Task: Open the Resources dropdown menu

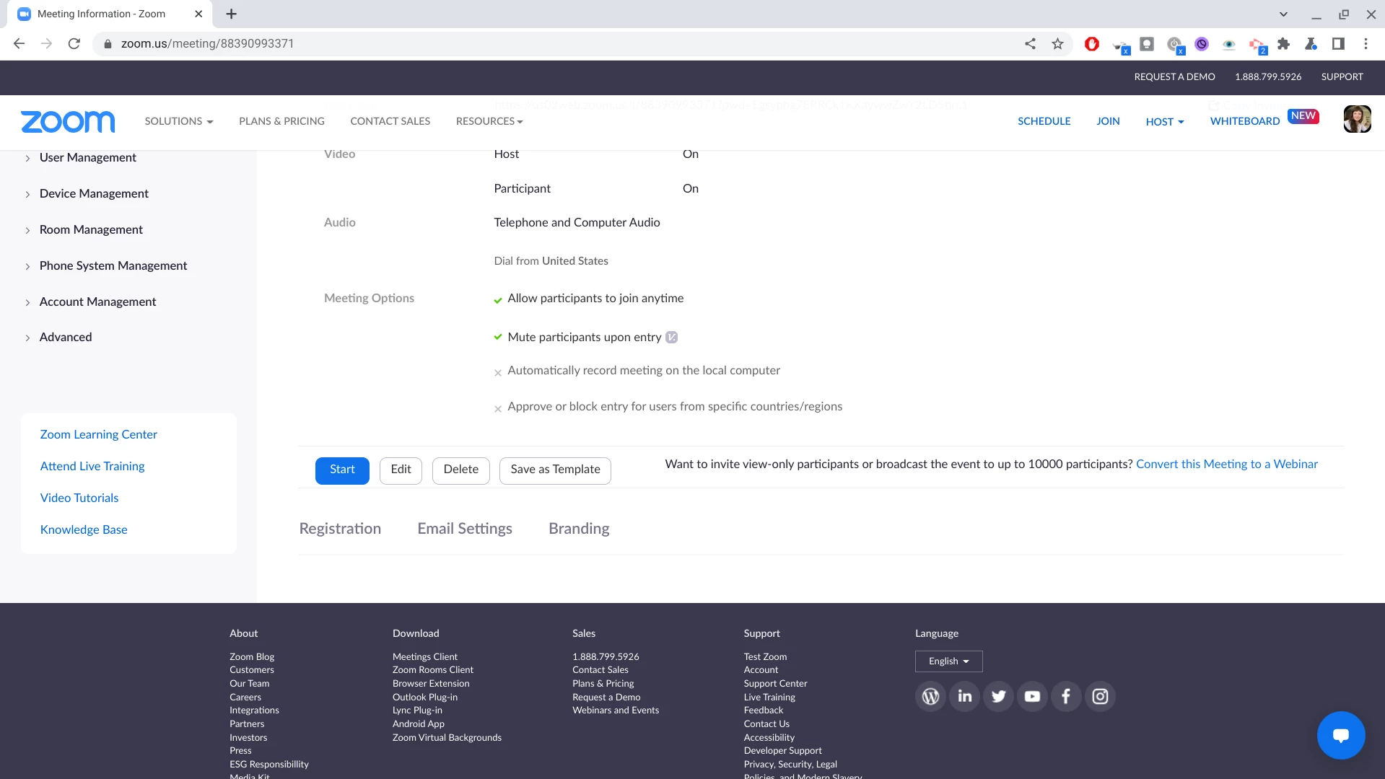Action: pyautogui.click(x=489, y=121)
